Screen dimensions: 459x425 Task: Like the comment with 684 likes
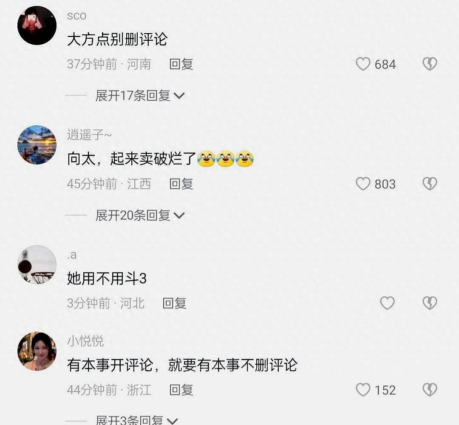click(363, 64)
